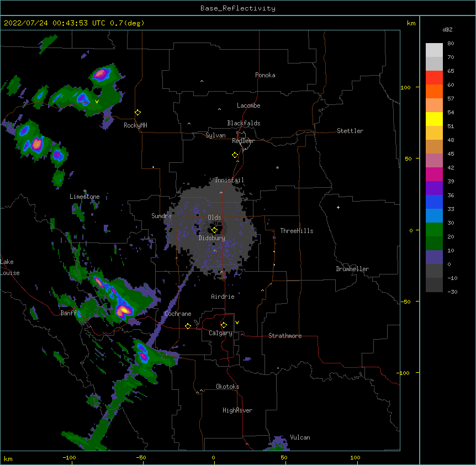Image resolution: width=476 pixels, height=465 pixels.
Task: Click the Calgary city label
Action: coord(220,333)
